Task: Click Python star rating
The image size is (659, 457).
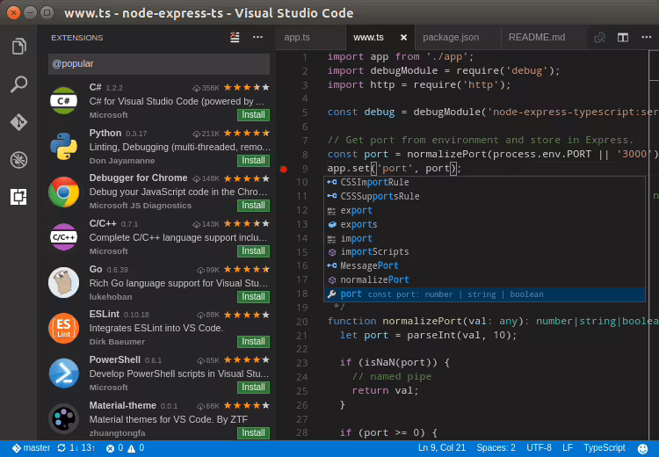Action: click(246, 134)
